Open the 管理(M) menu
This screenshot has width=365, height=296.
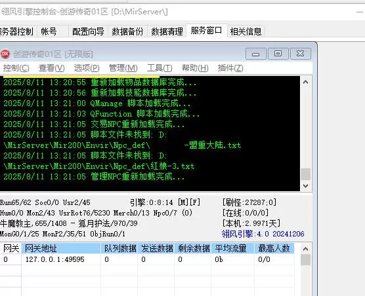tap(123, 68)
